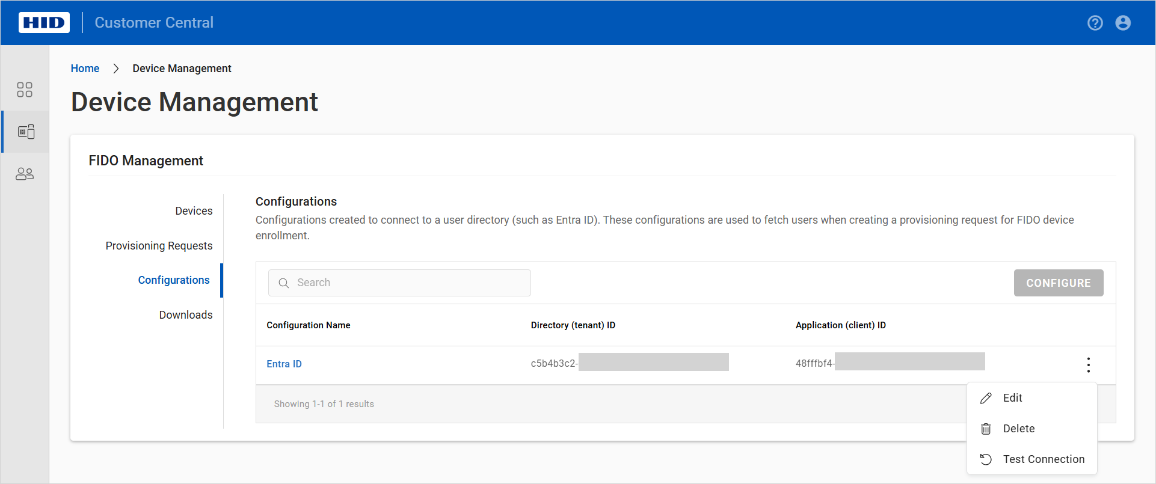This screenshot has height=484, width=1156.
Task: Click the trash Delete icon
Action: (x=986, y=429)
